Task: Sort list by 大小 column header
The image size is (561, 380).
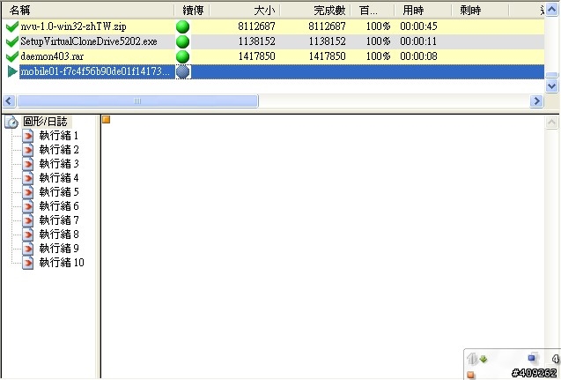Action: click(245, 11)
